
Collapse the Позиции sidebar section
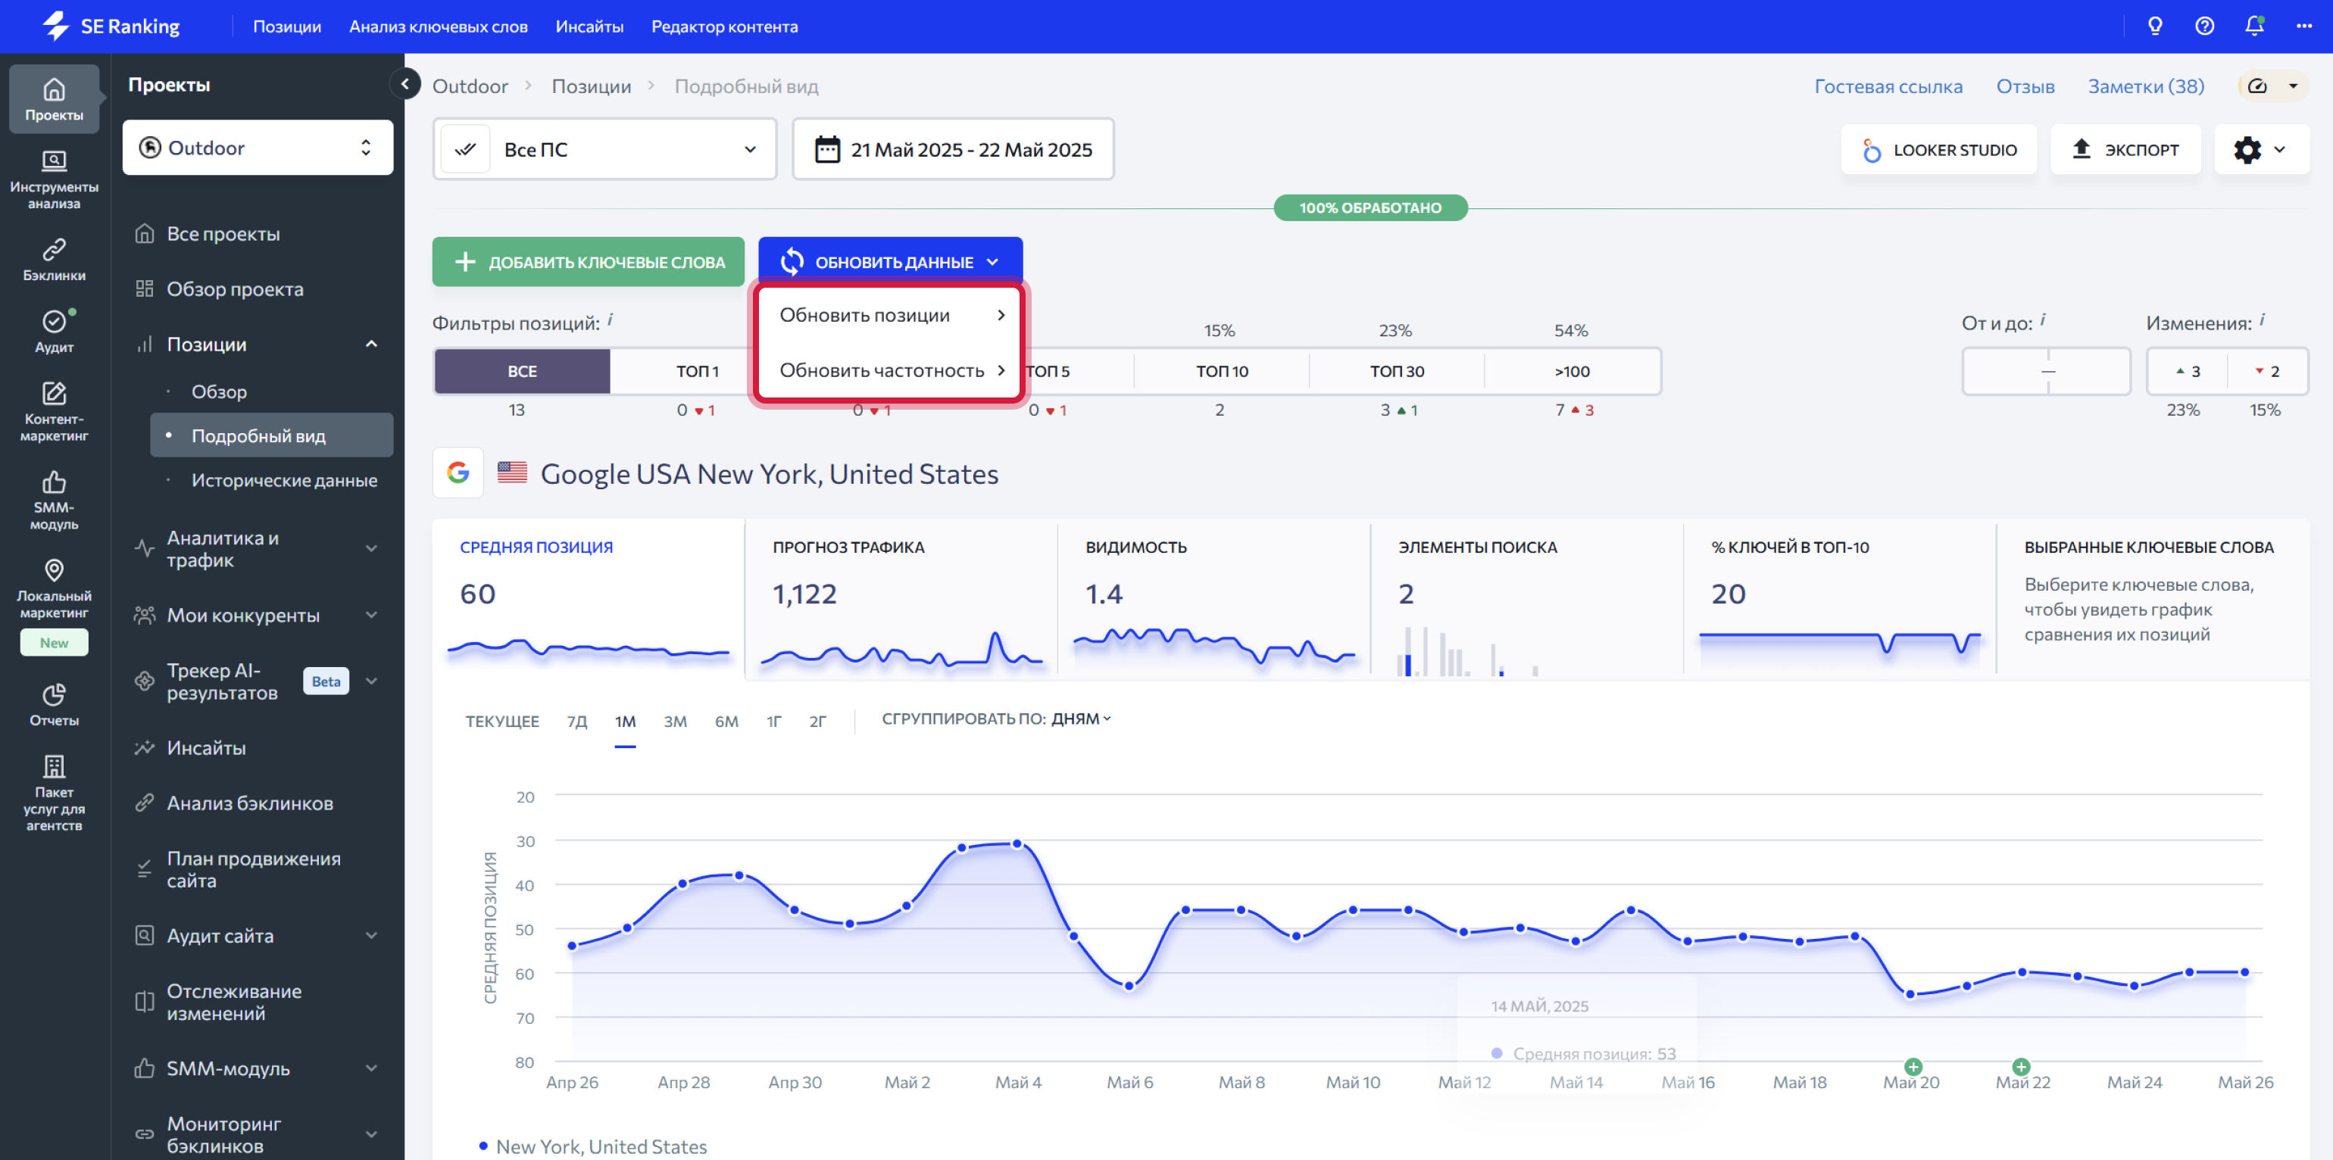click(371, 344)
